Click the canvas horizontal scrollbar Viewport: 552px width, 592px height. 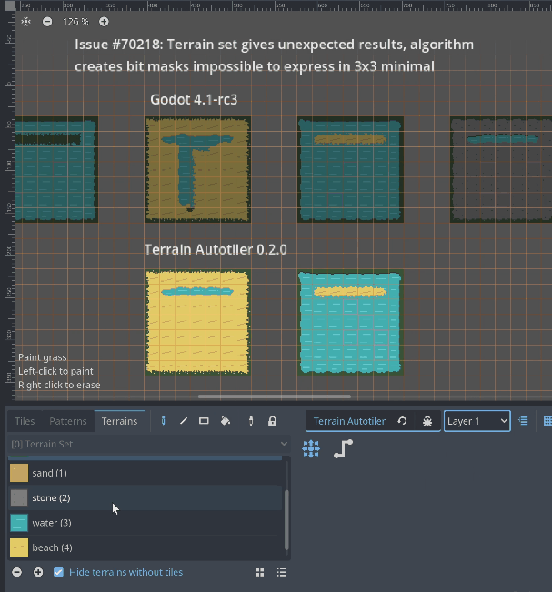pos(275,396)
